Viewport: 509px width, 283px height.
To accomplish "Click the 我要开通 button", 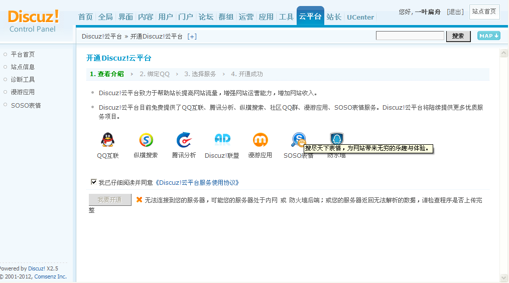I will [110, 200].
